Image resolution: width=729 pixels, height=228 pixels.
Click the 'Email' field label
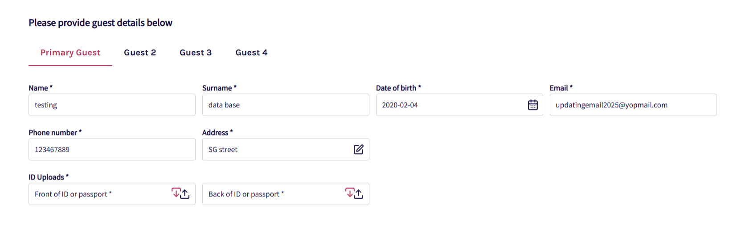559,88
